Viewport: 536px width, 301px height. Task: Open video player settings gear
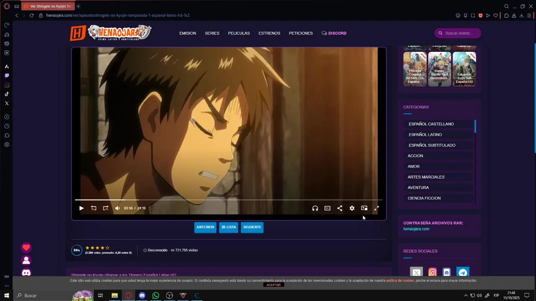[x=352, y=208]
